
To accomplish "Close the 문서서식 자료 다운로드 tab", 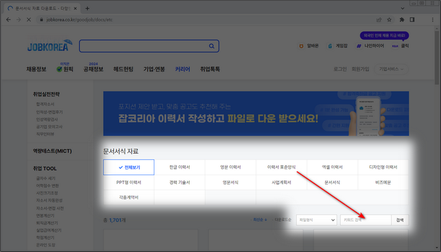I will [75, 8].
